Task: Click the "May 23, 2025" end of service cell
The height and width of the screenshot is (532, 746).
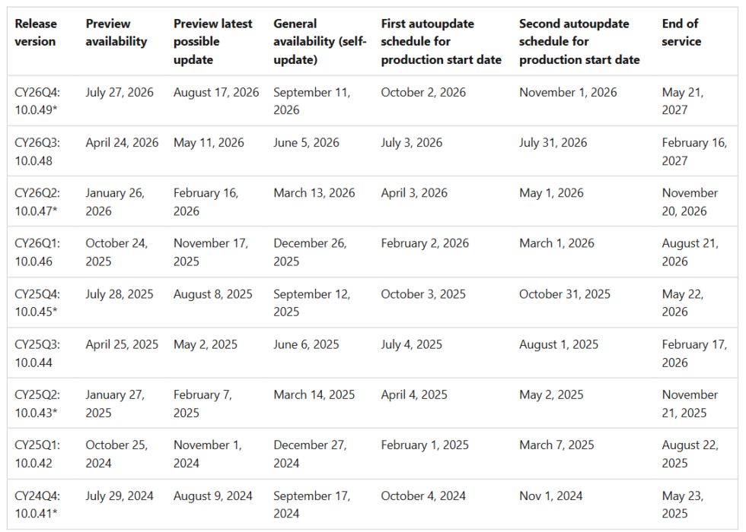Action: point(683,504)
